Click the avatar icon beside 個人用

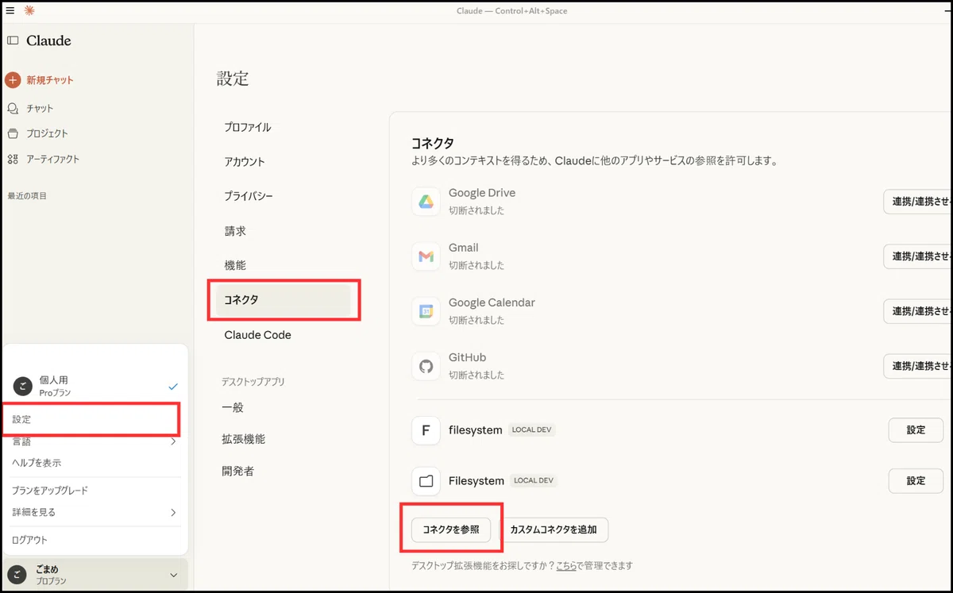click(22, 386)
